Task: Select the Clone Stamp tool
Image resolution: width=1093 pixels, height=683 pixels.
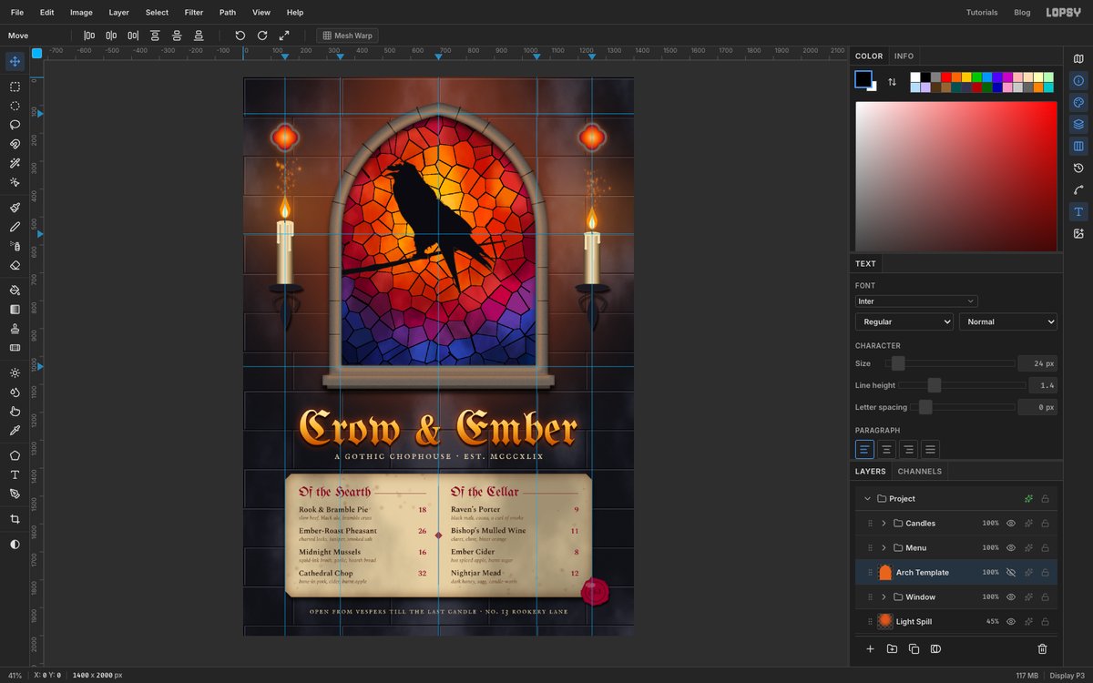Action: (15, 329)
